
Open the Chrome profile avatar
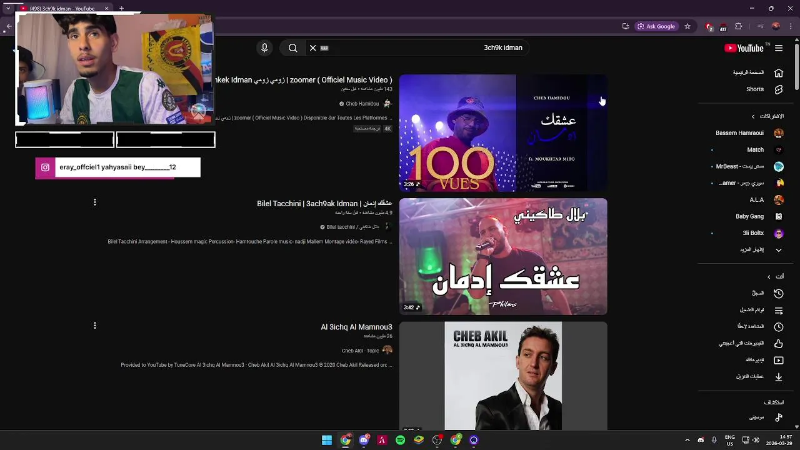(776, 26)
